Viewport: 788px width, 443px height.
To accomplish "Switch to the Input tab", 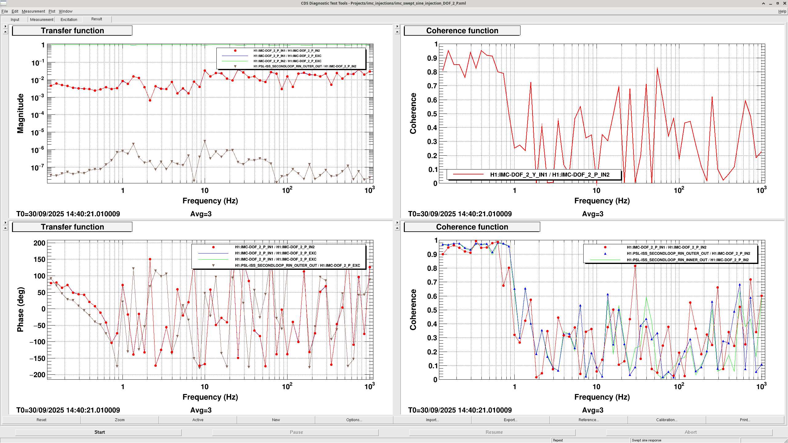I will (15, 19).
